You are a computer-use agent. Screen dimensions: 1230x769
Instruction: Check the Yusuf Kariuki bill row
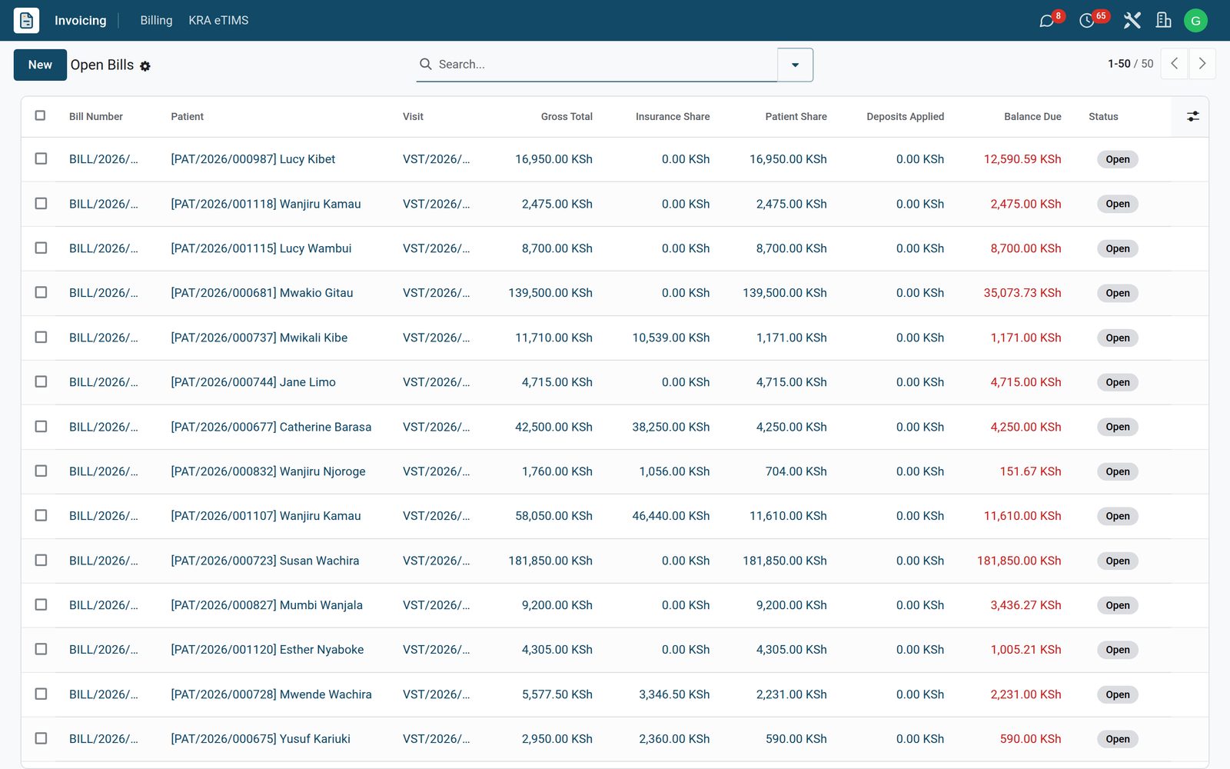pyautogui.click(x=41, y=738)
